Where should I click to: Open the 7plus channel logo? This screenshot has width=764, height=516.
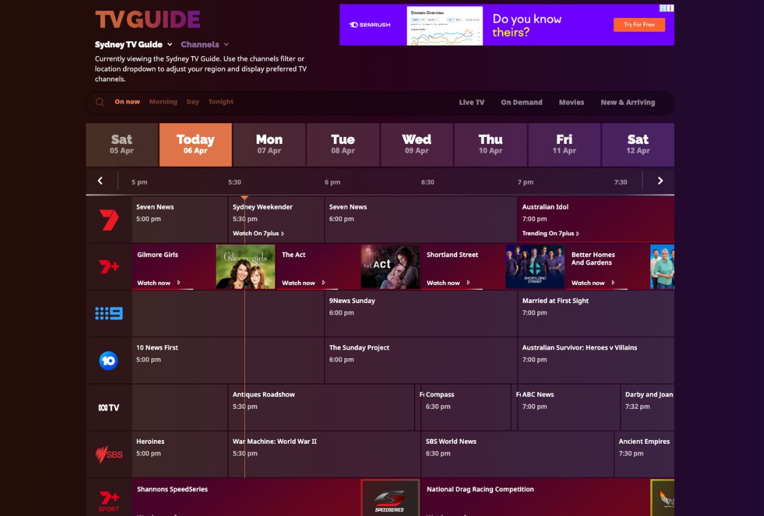pos(109,266)
